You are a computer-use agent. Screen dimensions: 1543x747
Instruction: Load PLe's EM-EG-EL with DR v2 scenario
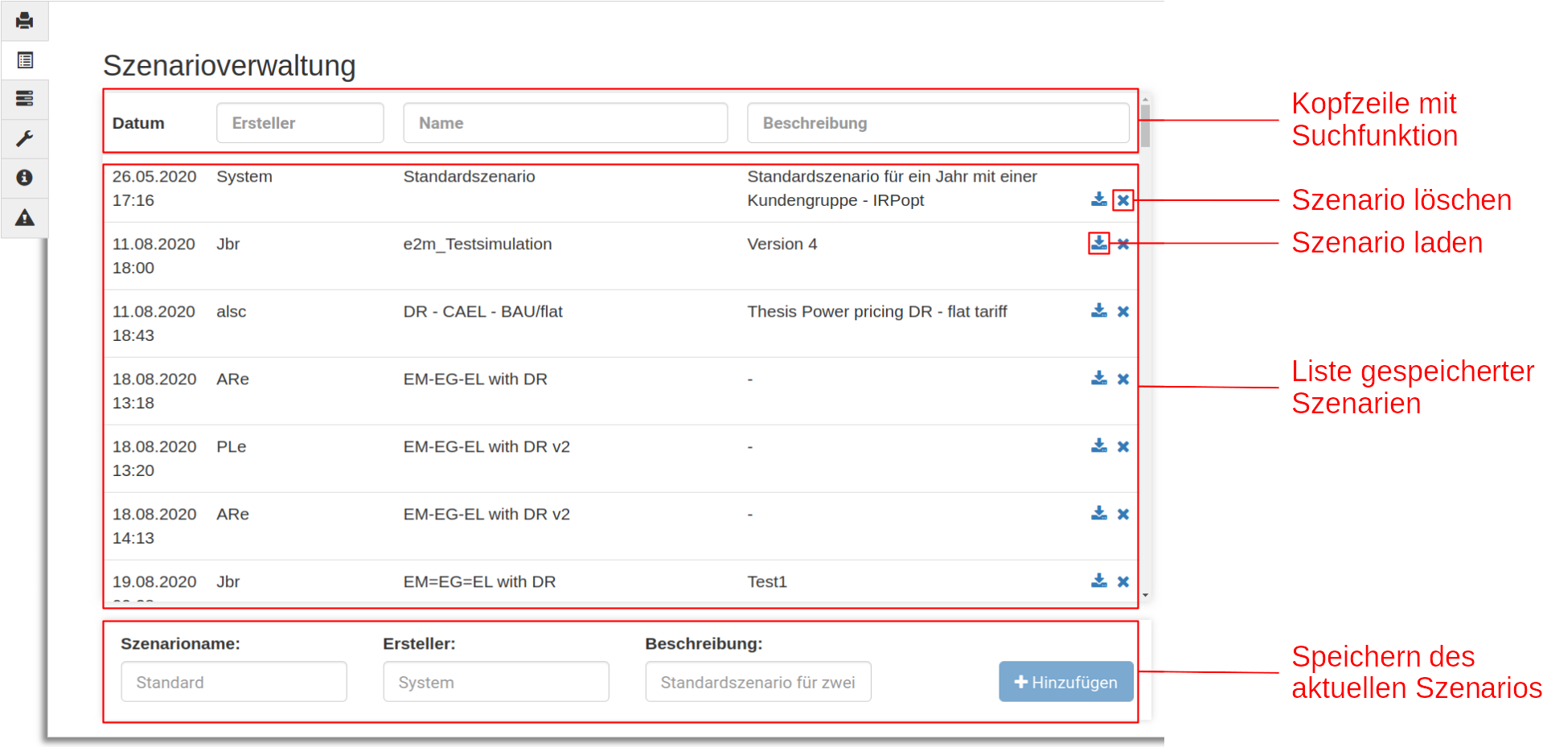(x=1099, y=445)
